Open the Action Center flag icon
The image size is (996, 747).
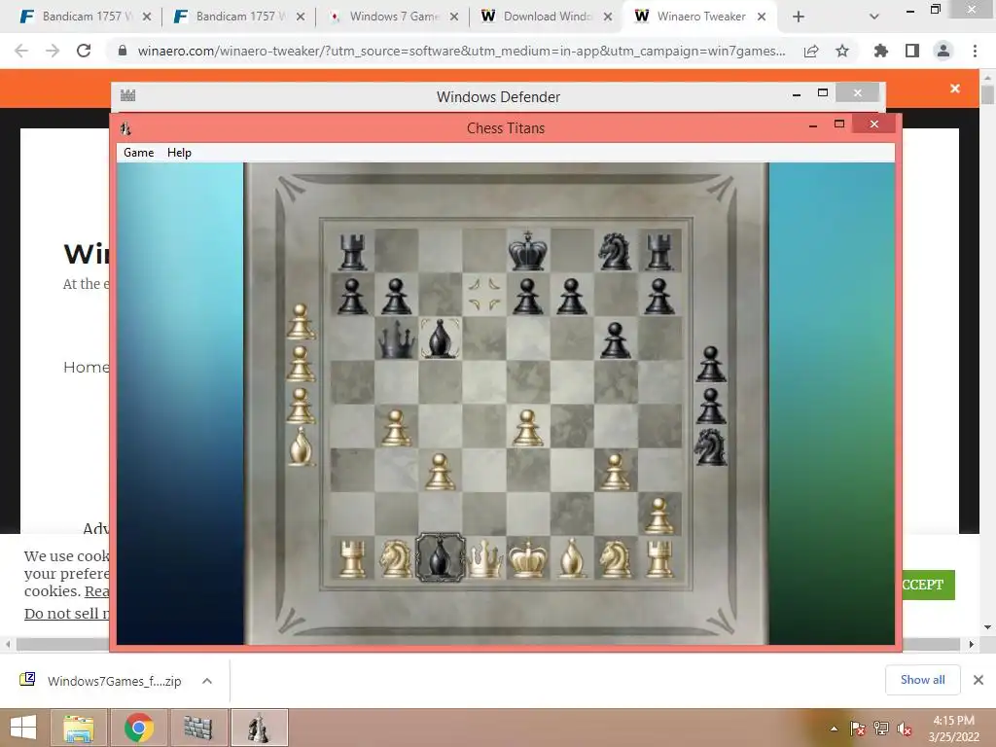[x=857, y=729]
